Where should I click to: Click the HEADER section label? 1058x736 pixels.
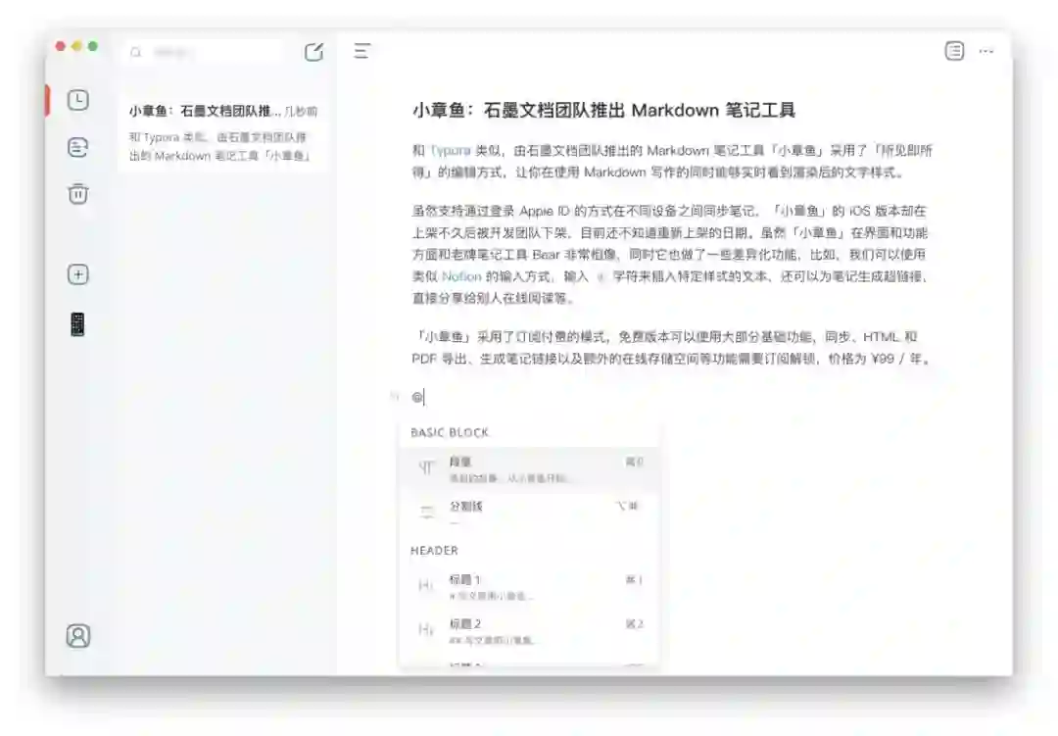[434, 551]
